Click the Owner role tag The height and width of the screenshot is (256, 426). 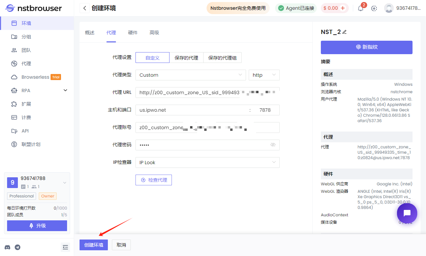click(x=48, y=196)
